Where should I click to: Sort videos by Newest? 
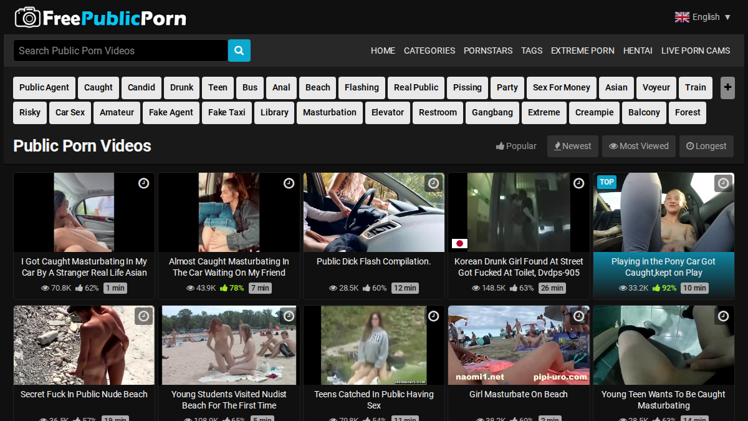point(573,146)
